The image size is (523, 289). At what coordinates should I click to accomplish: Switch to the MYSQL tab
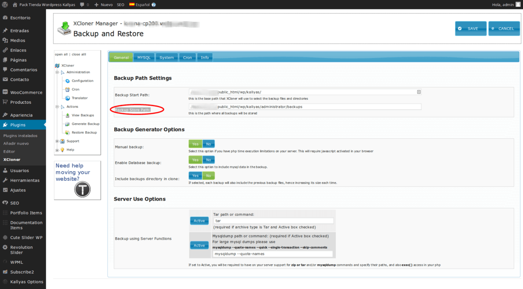[x=144, y=58]
